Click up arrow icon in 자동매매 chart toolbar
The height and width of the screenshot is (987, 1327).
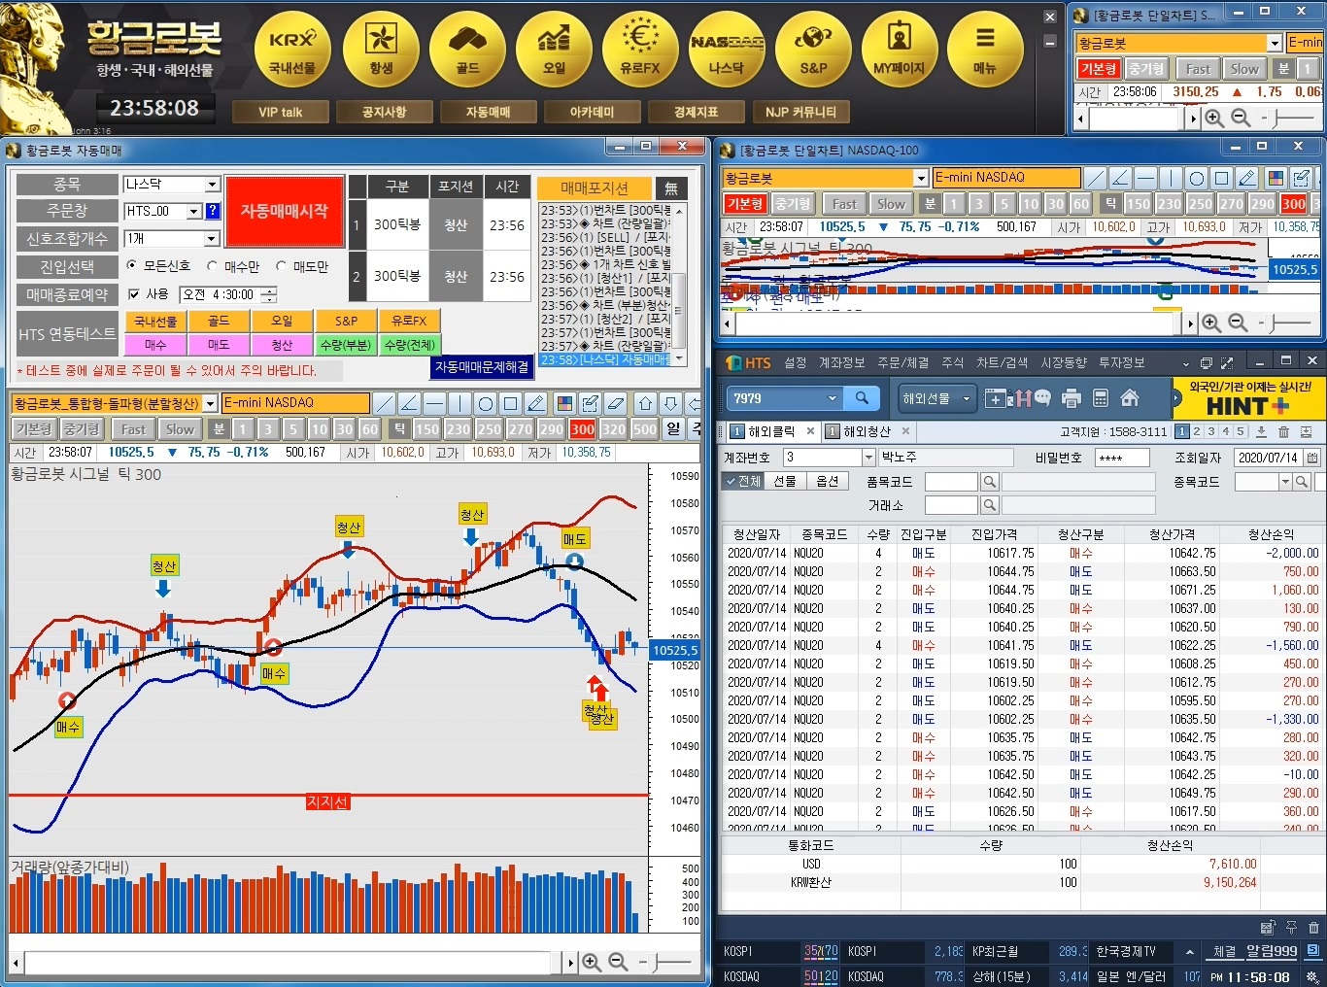pos(646,403)
